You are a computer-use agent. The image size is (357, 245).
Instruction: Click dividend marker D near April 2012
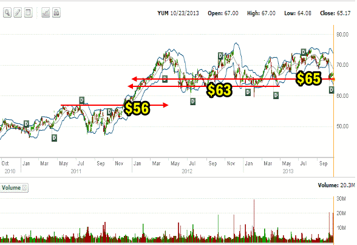pyautogui.click(x=165, y=79)
